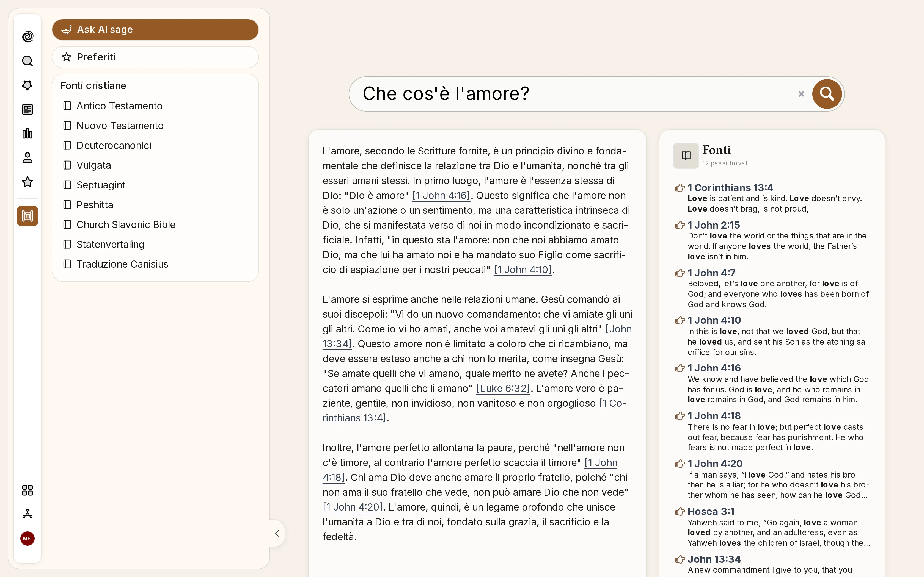Click the Fonti book icon
The height and width of the screenshot is (577, 924).
686,156
